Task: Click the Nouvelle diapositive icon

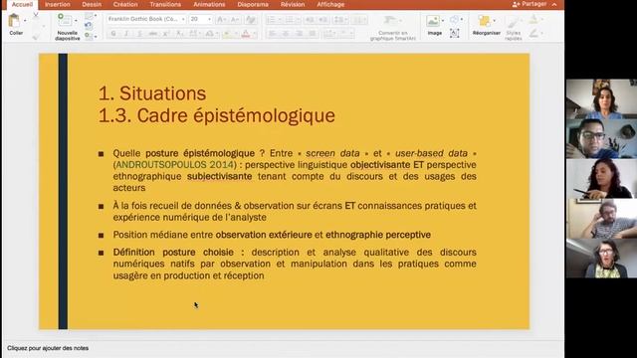Action: (64, 20)
